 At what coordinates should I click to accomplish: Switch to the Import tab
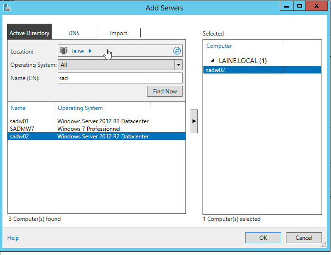[119, 33]
